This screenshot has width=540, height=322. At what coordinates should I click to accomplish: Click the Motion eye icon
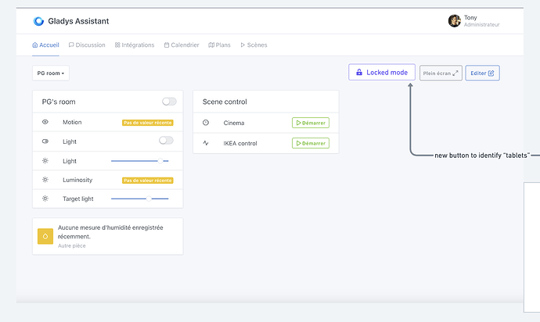pos(45,123)
